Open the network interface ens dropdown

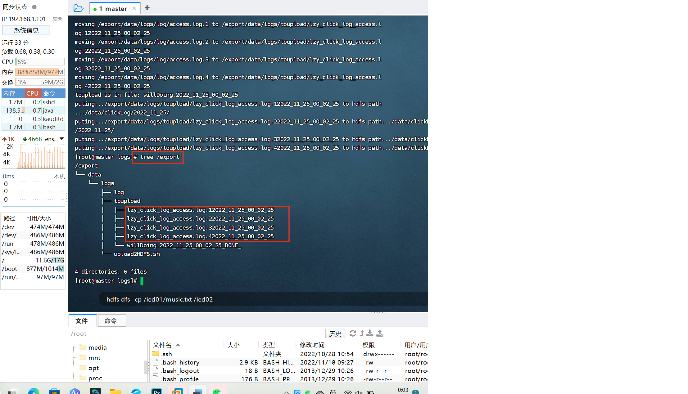(x=61, y=139)
